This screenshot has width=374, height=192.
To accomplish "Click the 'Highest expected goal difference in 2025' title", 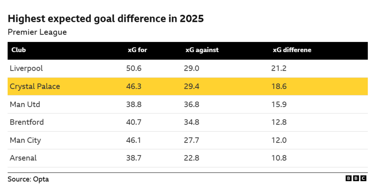I will point(106,19).
